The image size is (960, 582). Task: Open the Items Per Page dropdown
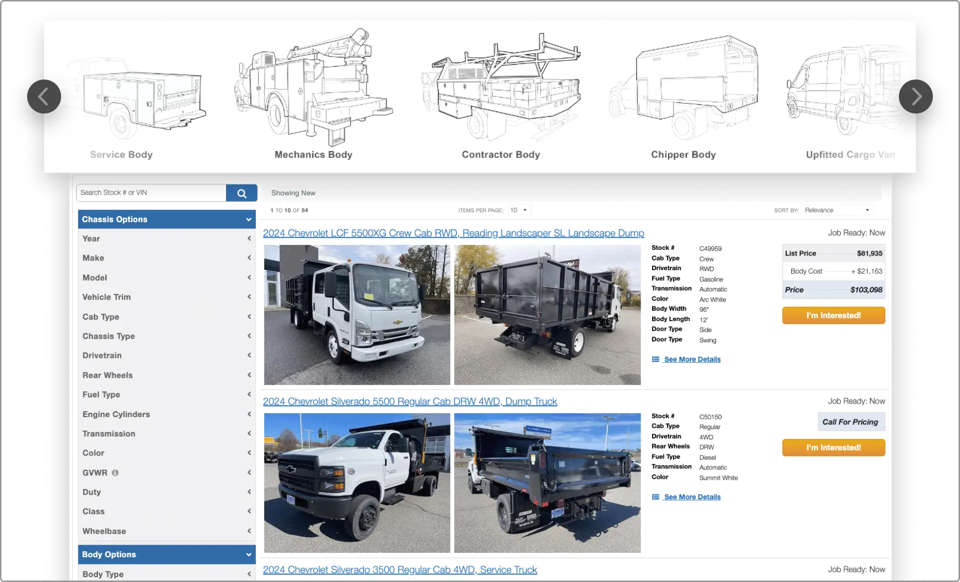(x=519, y=210)
